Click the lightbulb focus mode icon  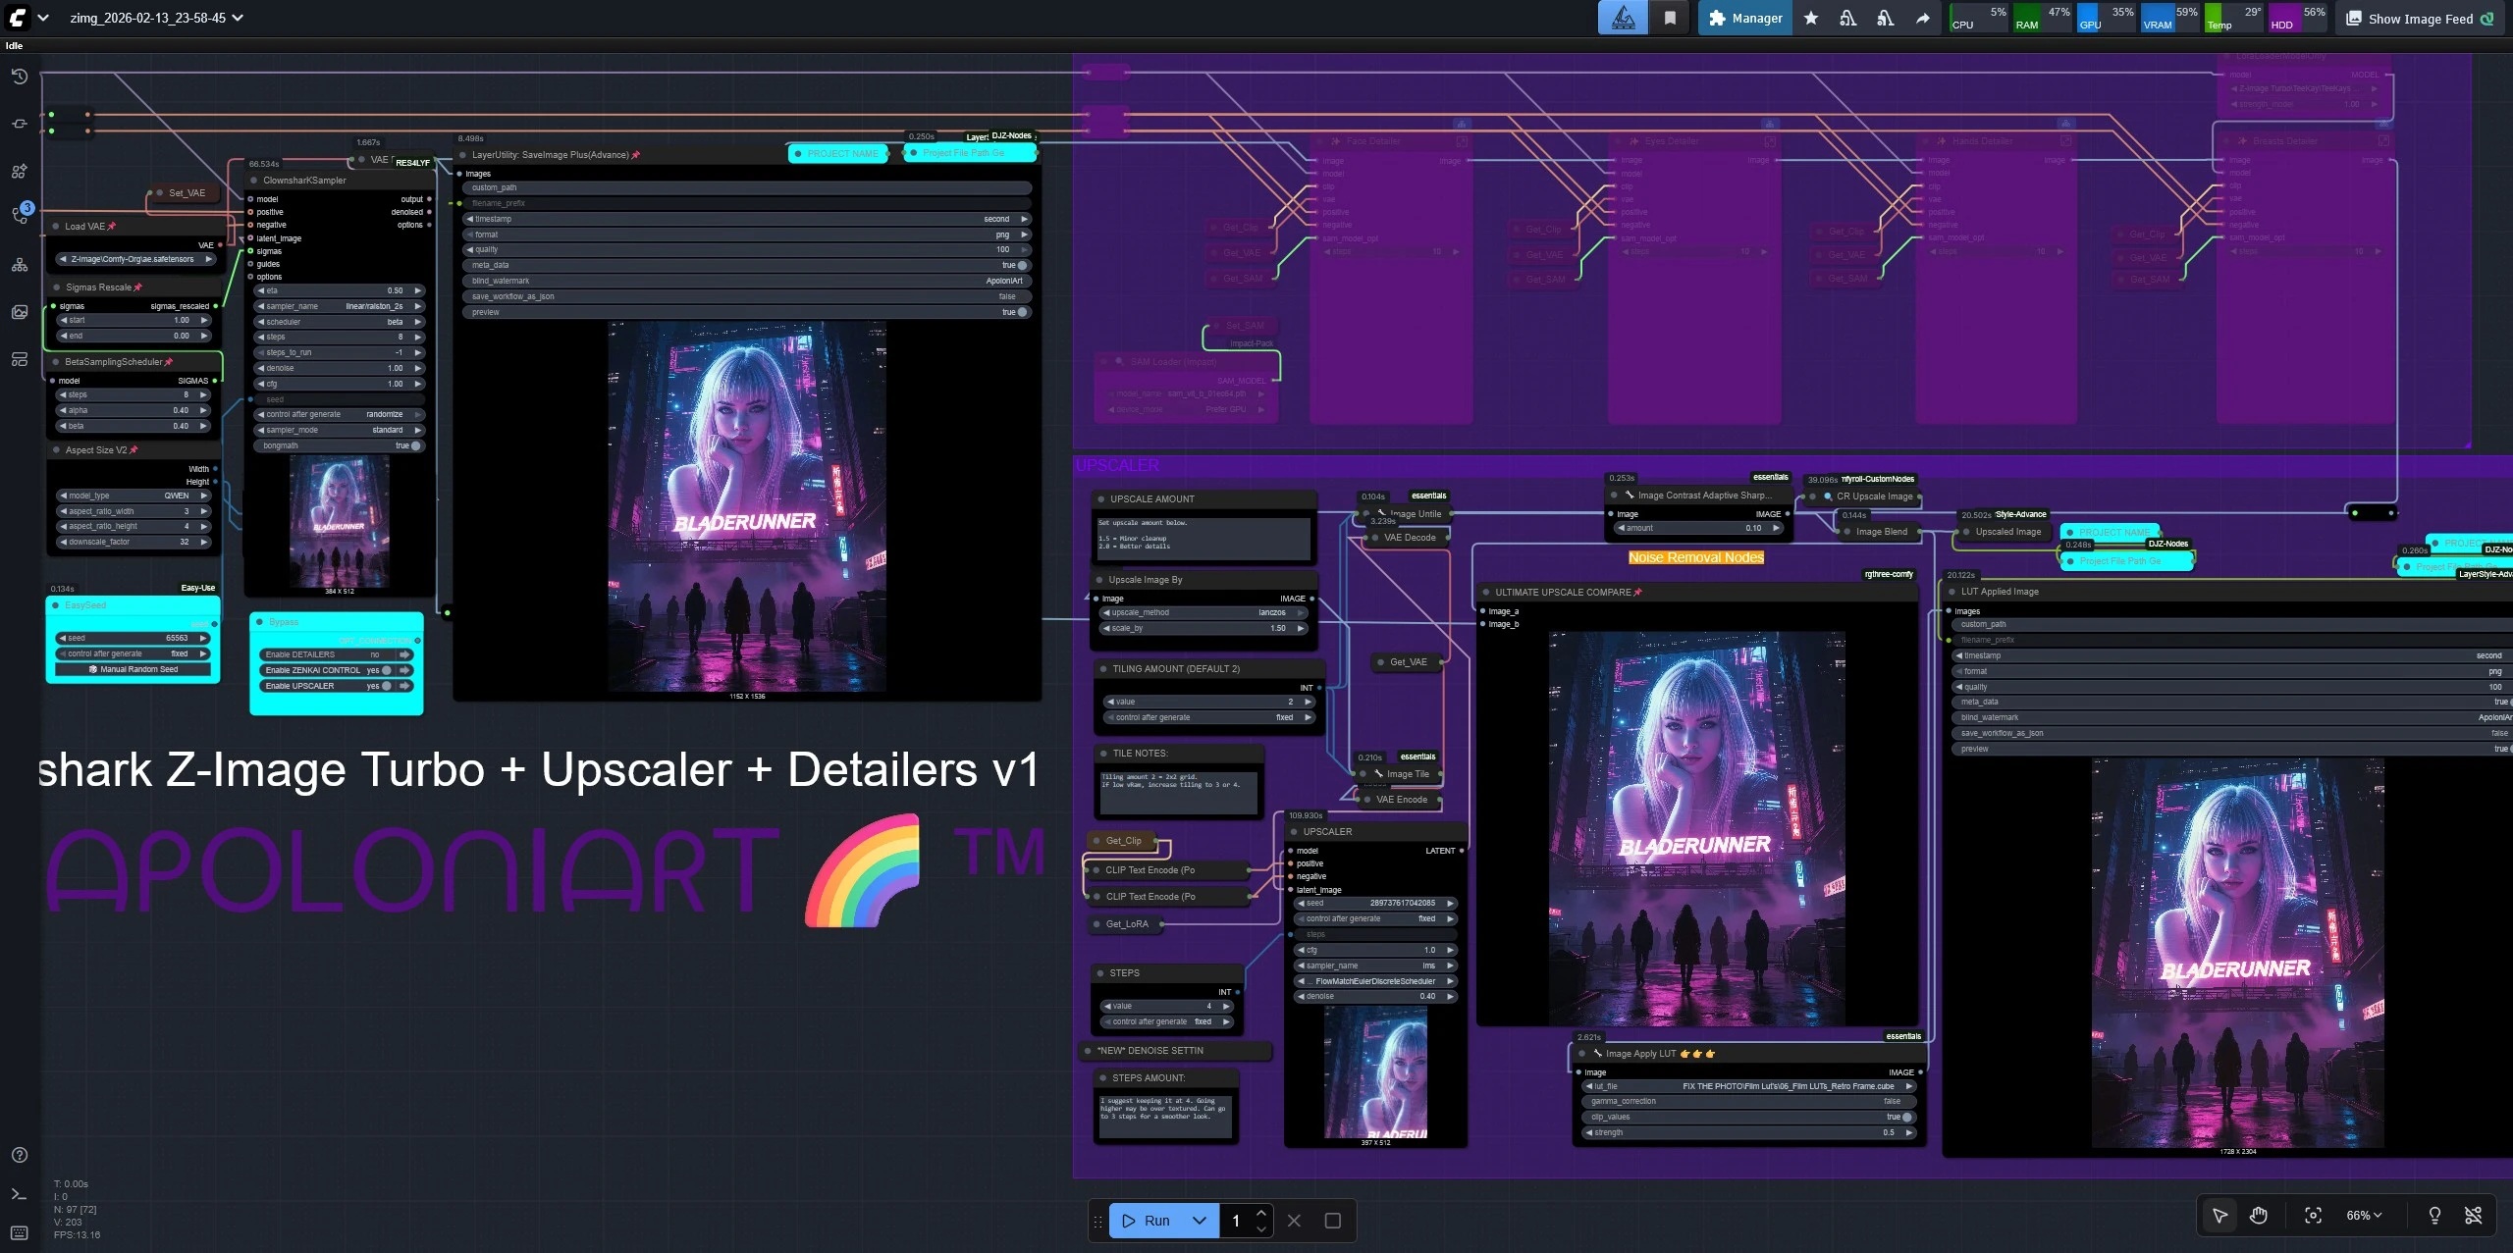(x=2434, y=1216)
